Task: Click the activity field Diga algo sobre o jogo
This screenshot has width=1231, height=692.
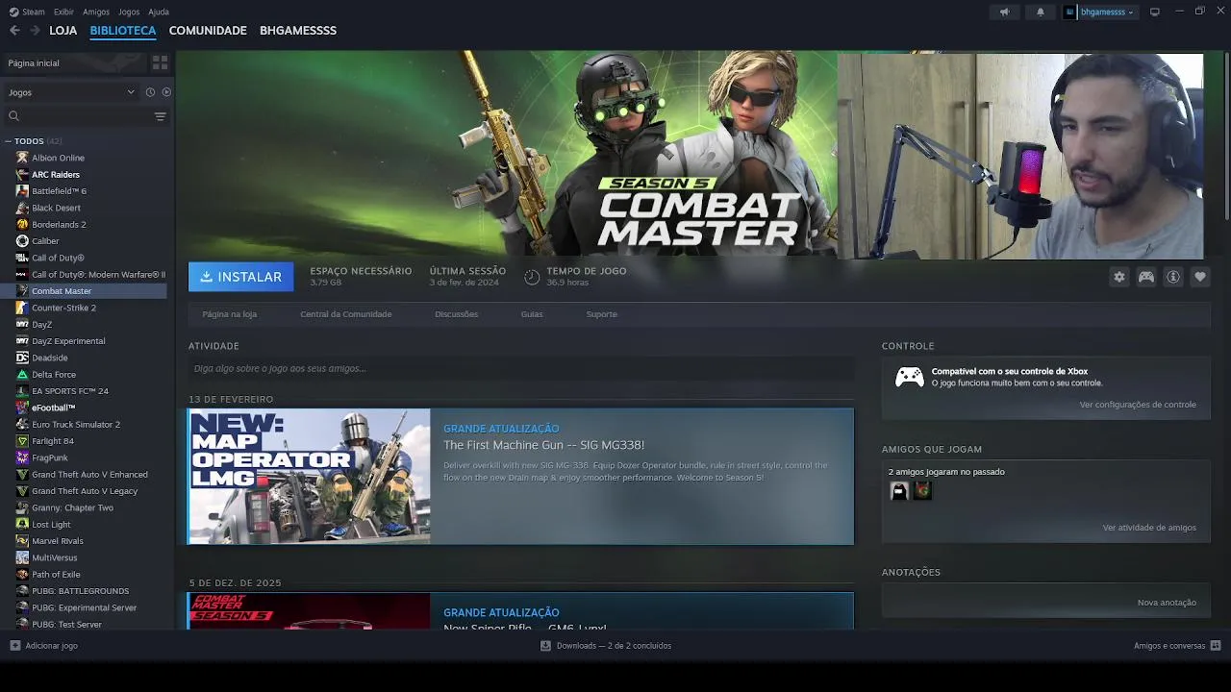Action: tap(520, 368)
